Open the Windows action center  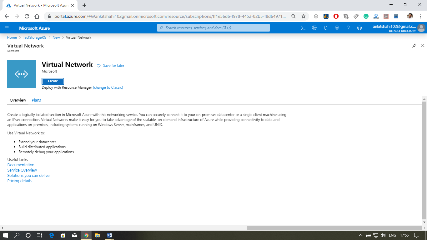pyautogui.click(x=416, y=235)
